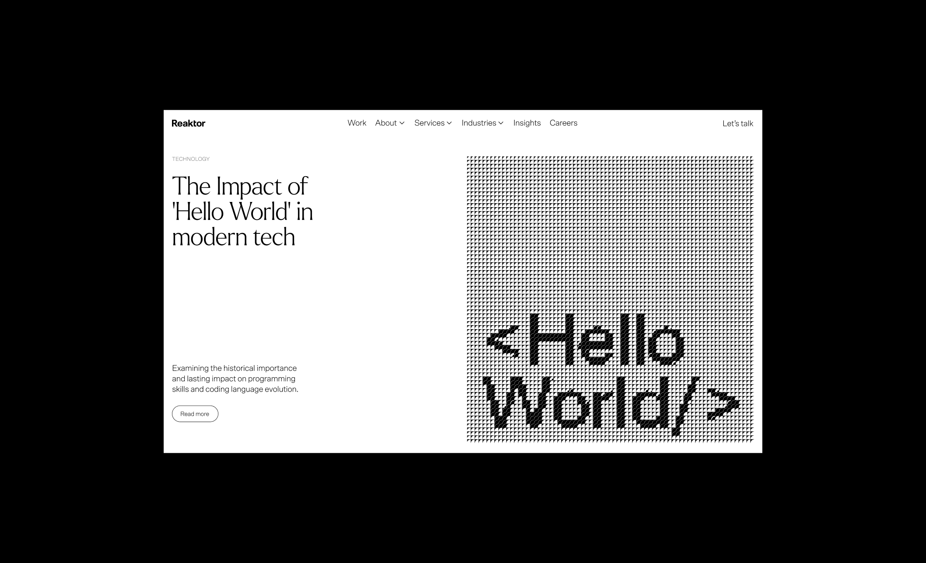Navigate to the Insights menu item
926x563 pixels.
(526, 123)
